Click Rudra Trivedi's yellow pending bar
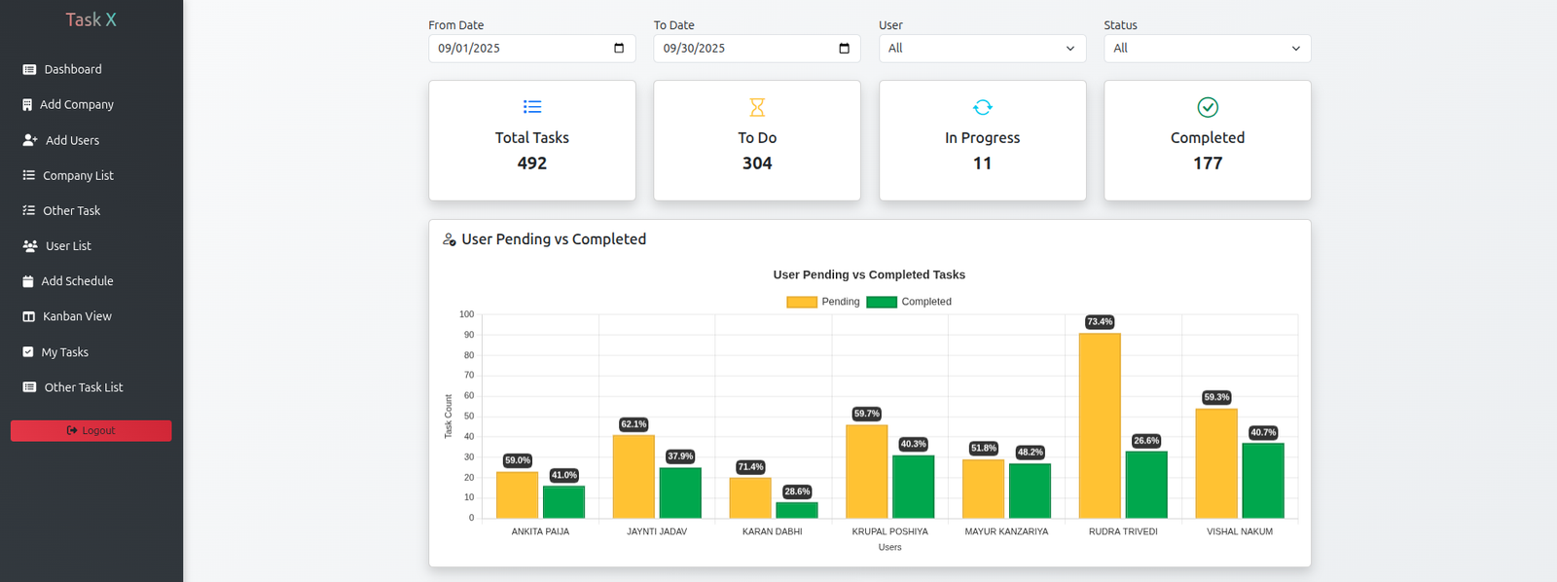Screen dimensions: 1557x582 pos(1100,426)
